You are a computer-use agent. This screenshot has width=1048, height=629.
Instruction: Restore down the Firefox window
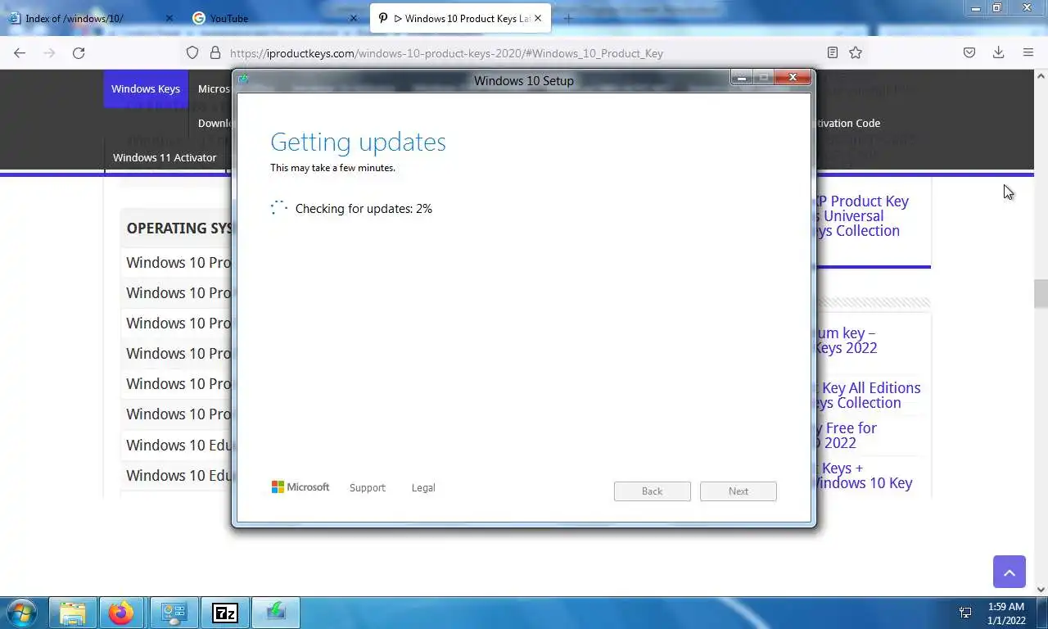coord(997,8)
